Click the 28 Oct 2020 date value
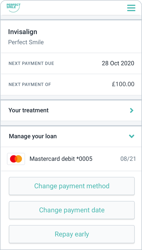142x250 pixels. click(x=118, y=63)
